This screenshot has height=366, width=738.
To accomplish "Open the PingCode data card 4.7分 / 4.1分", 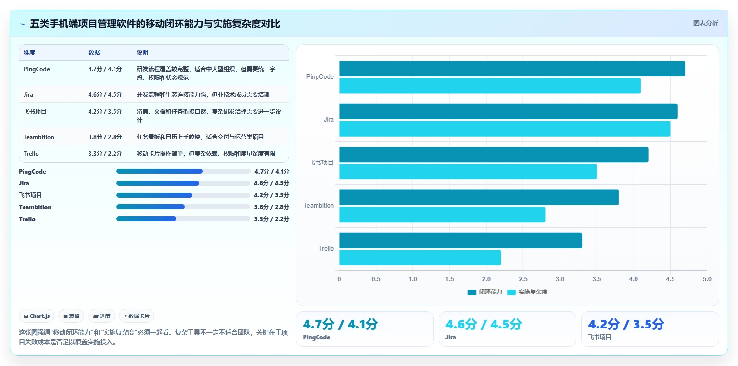I will (x=364, y=329).
